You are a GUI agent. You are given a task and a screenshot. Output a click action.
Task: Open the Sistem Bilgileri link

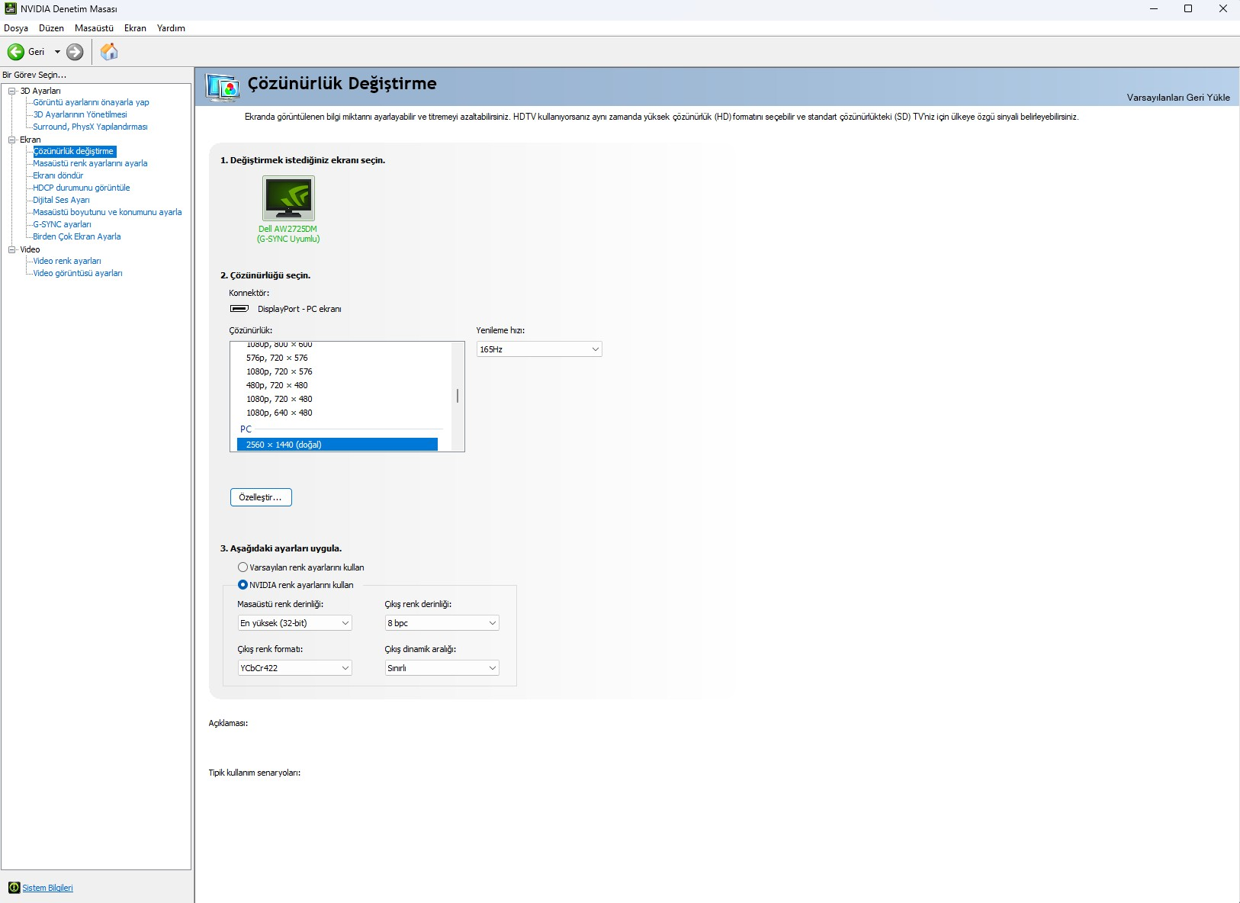pyautogui.click(x=47, y=888)
